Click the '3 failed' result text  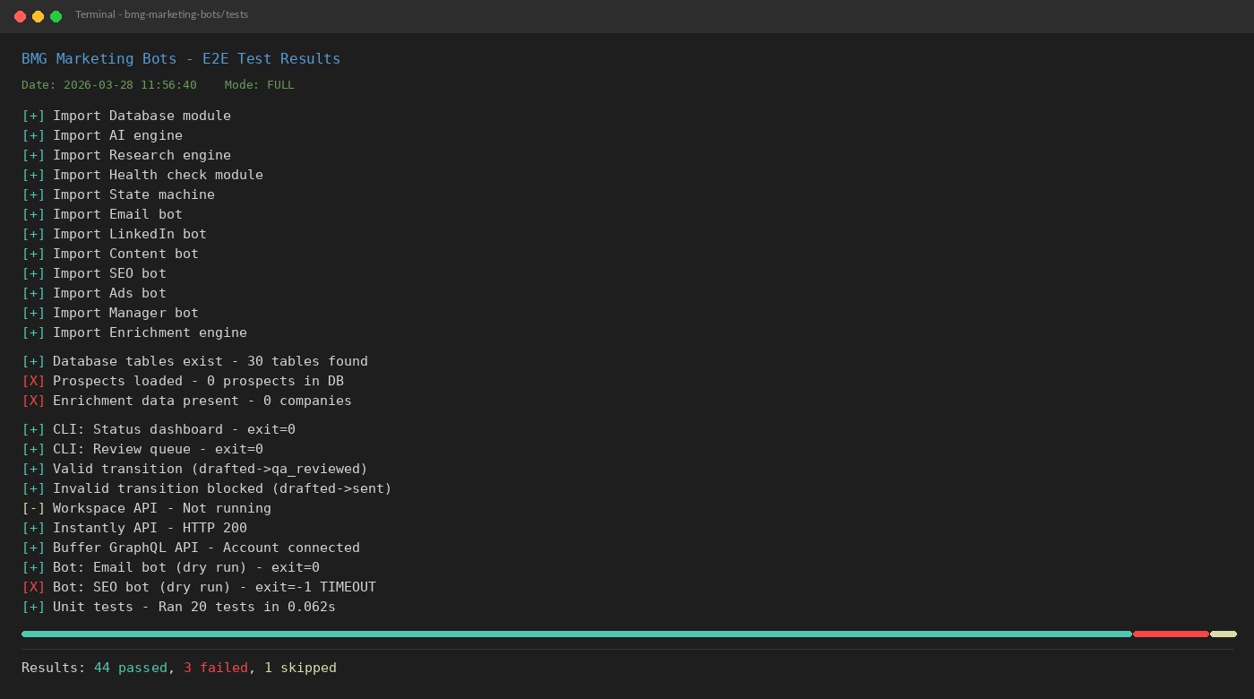click(215, 668)
